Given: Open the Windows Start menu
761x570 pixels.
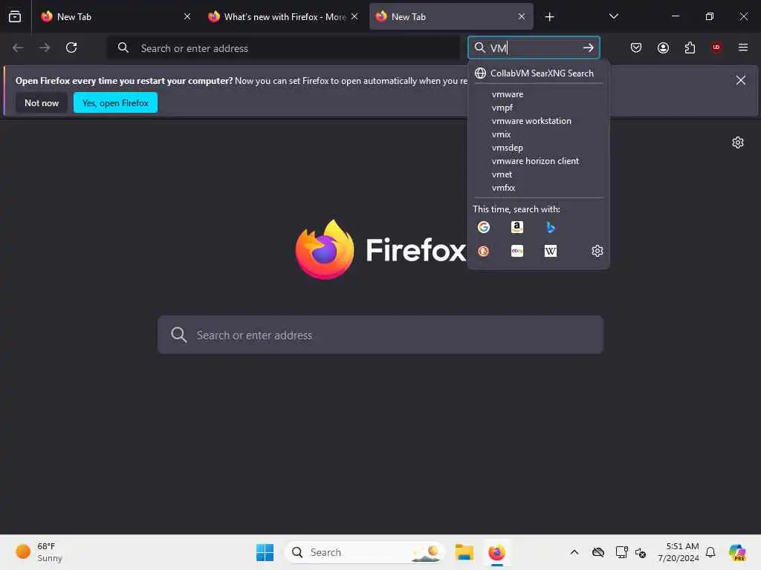Looking at the screenshot, I should 265,552.
